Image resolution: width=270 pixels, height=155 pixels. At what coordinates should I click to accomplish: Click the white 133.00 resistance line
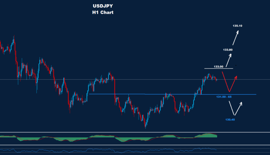tap(219, 68)
